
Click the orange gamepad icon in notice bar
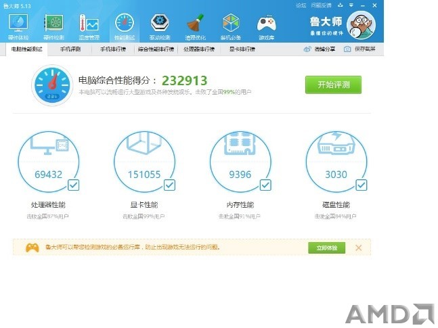[32, 248]
